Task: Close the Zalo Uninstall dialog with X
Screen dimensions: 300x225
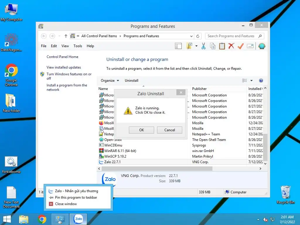Action: tap(181, 92)
